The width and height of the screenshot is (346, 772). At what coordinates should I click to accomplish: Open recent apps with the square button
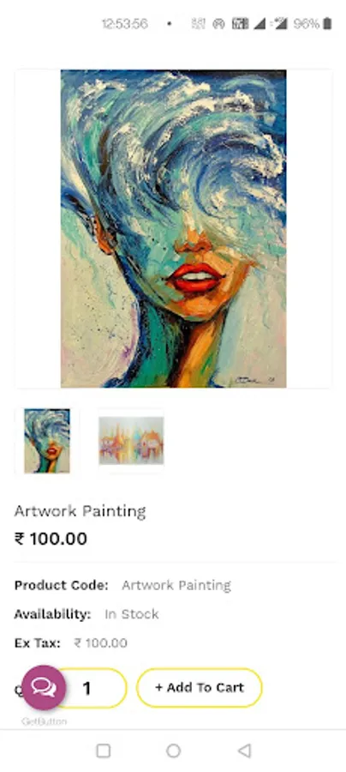coord(104,751)
